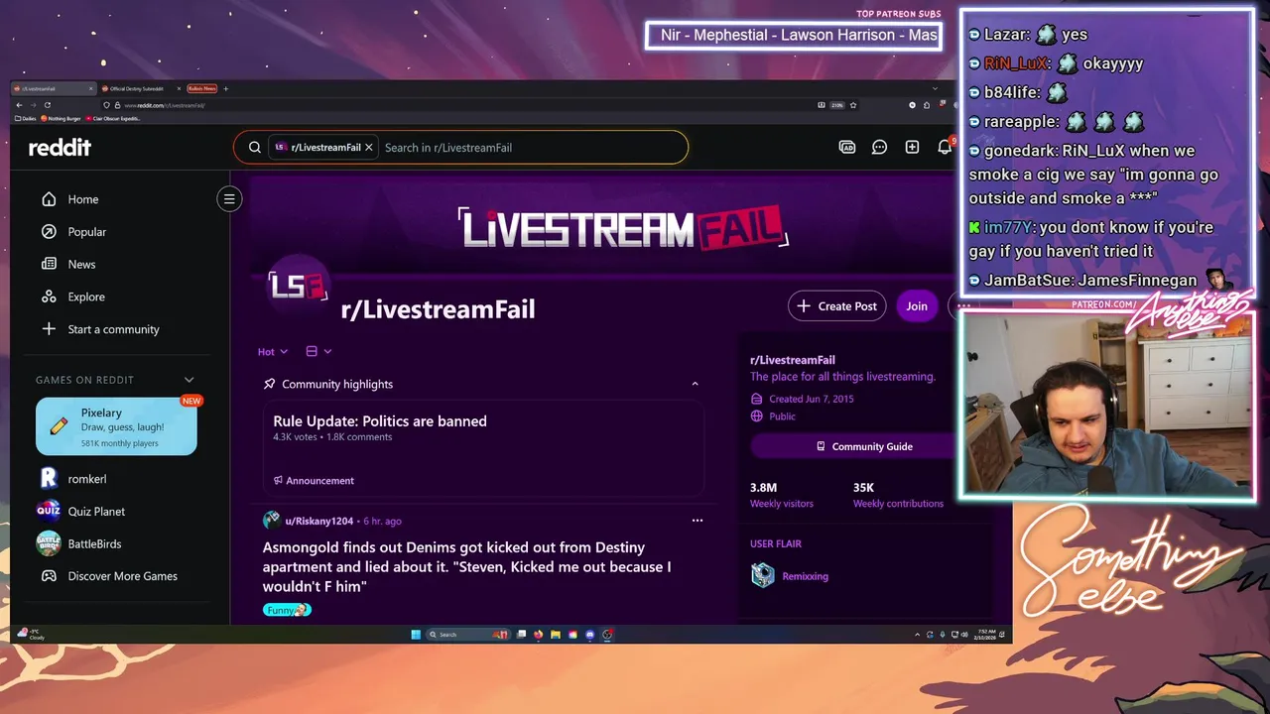Open weather widget showing Cloudy
This screenshot has height=714, width=1270.
tap(31, 635)
